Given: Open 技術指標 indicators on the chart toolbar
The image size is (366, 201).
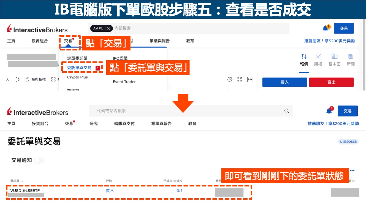Looking at the screenshot, I should 36,80.
